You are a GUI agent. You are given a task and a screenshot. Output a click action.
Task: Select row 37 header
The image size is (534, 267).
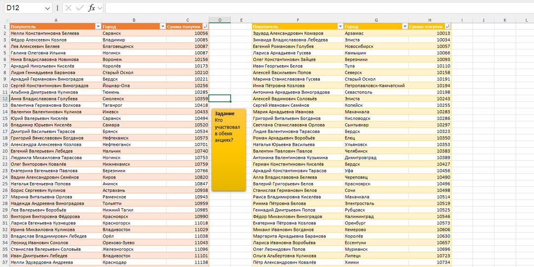click(5, 262)
